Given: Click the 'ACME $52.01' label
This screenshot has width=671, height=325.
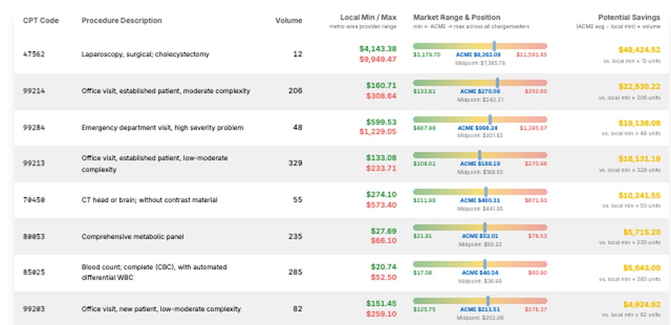Looking at the screenshot, I should pyautogui.click(x=480, y=236).
